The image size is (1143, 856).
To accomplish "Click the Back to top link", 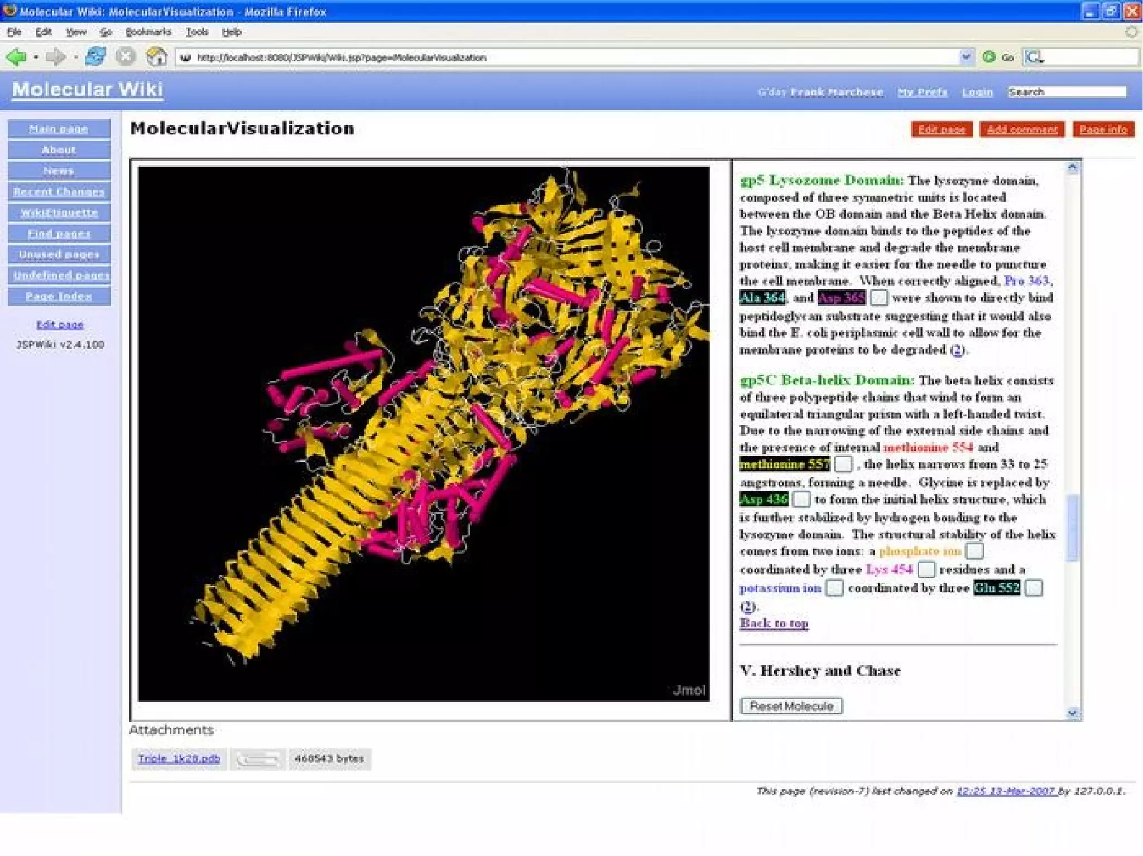I will (774, 623).
